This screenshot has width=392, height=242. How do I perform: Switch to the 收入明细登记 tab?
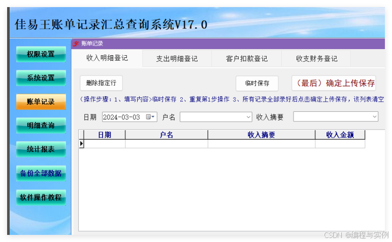pyautogui.click(x=107, y=58)
